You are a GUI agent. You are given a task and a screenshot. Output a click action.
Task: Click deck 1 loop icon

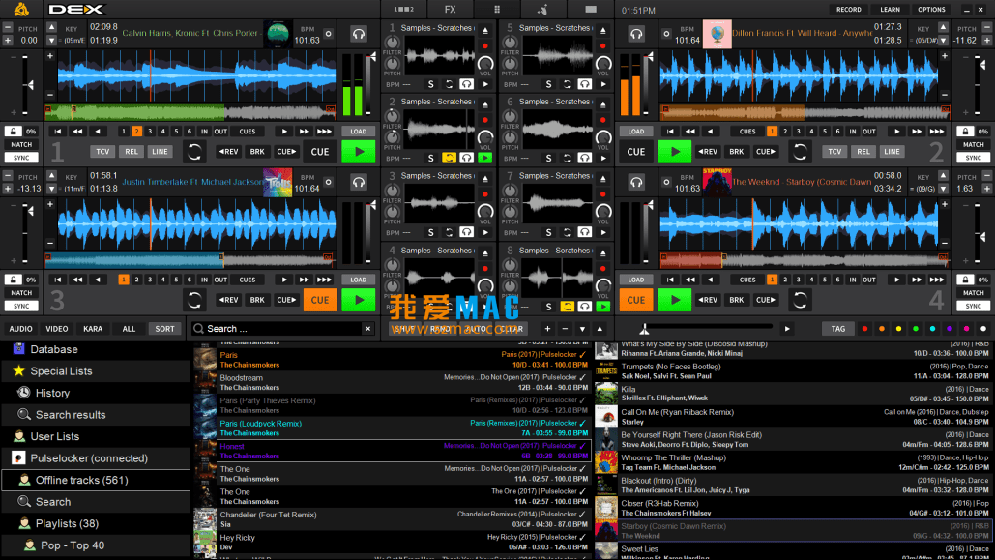tap(194, 152)
